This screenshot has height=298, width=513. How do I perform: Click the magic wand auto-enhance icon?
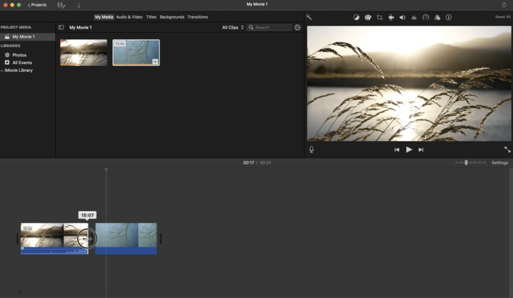tap(308, 17)
